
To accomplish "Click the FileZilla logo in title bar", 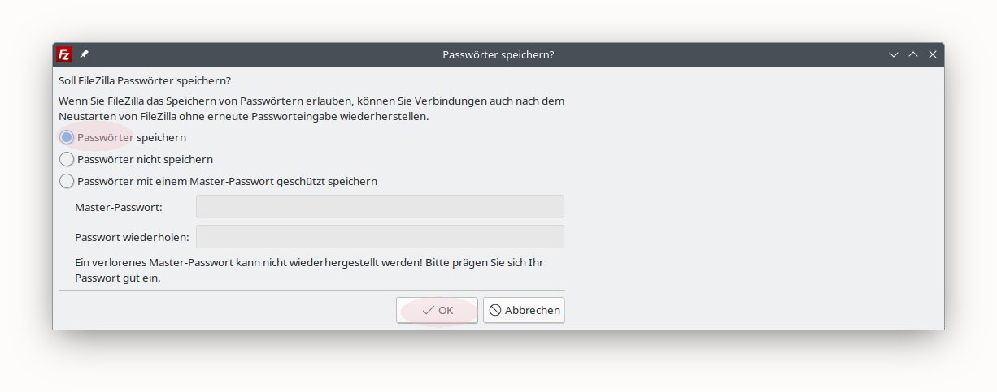I will click(x=64, y=54).
